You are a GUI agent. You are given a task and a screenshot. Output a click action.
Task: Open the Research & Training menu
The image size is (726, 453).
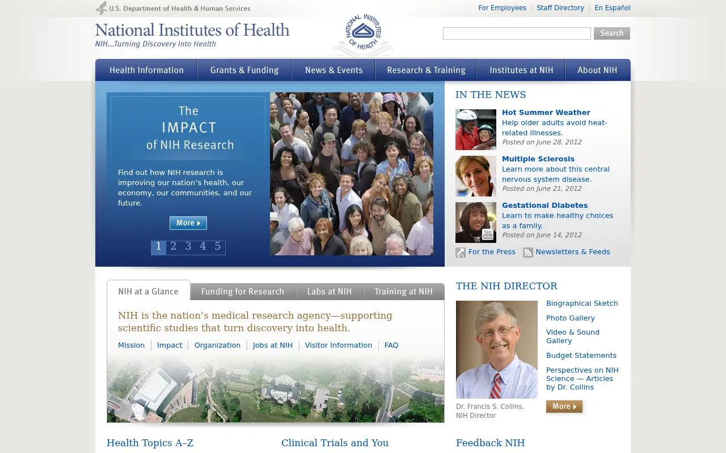tap(426, 70)
